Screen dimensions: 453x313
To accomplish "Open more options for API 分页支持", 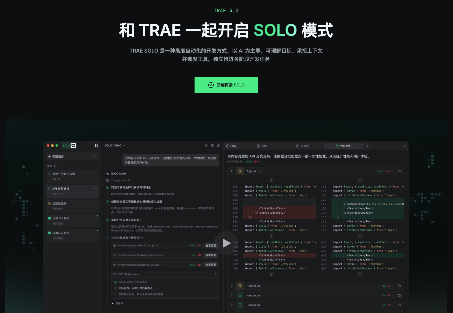I will click(95, 189).
